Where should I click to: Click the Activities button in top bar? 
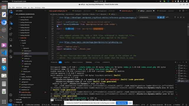[x=5, y=1]
